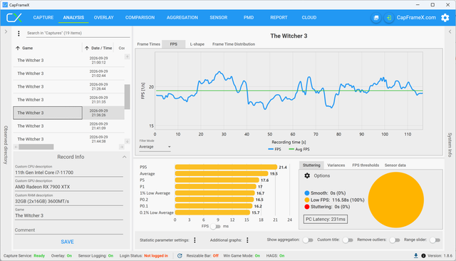The width and height of the screenshot is (456, 261).
Task: Open the screenshot capture icon in header
Action: pos(376,18)
